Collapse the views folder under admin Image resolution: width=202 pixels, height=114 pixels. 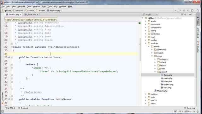pos(152,56)
